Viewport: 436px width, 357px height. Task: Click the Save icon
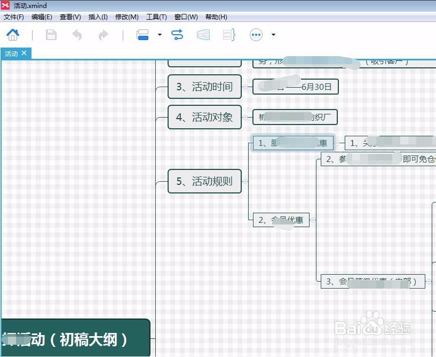pos(50,34)
